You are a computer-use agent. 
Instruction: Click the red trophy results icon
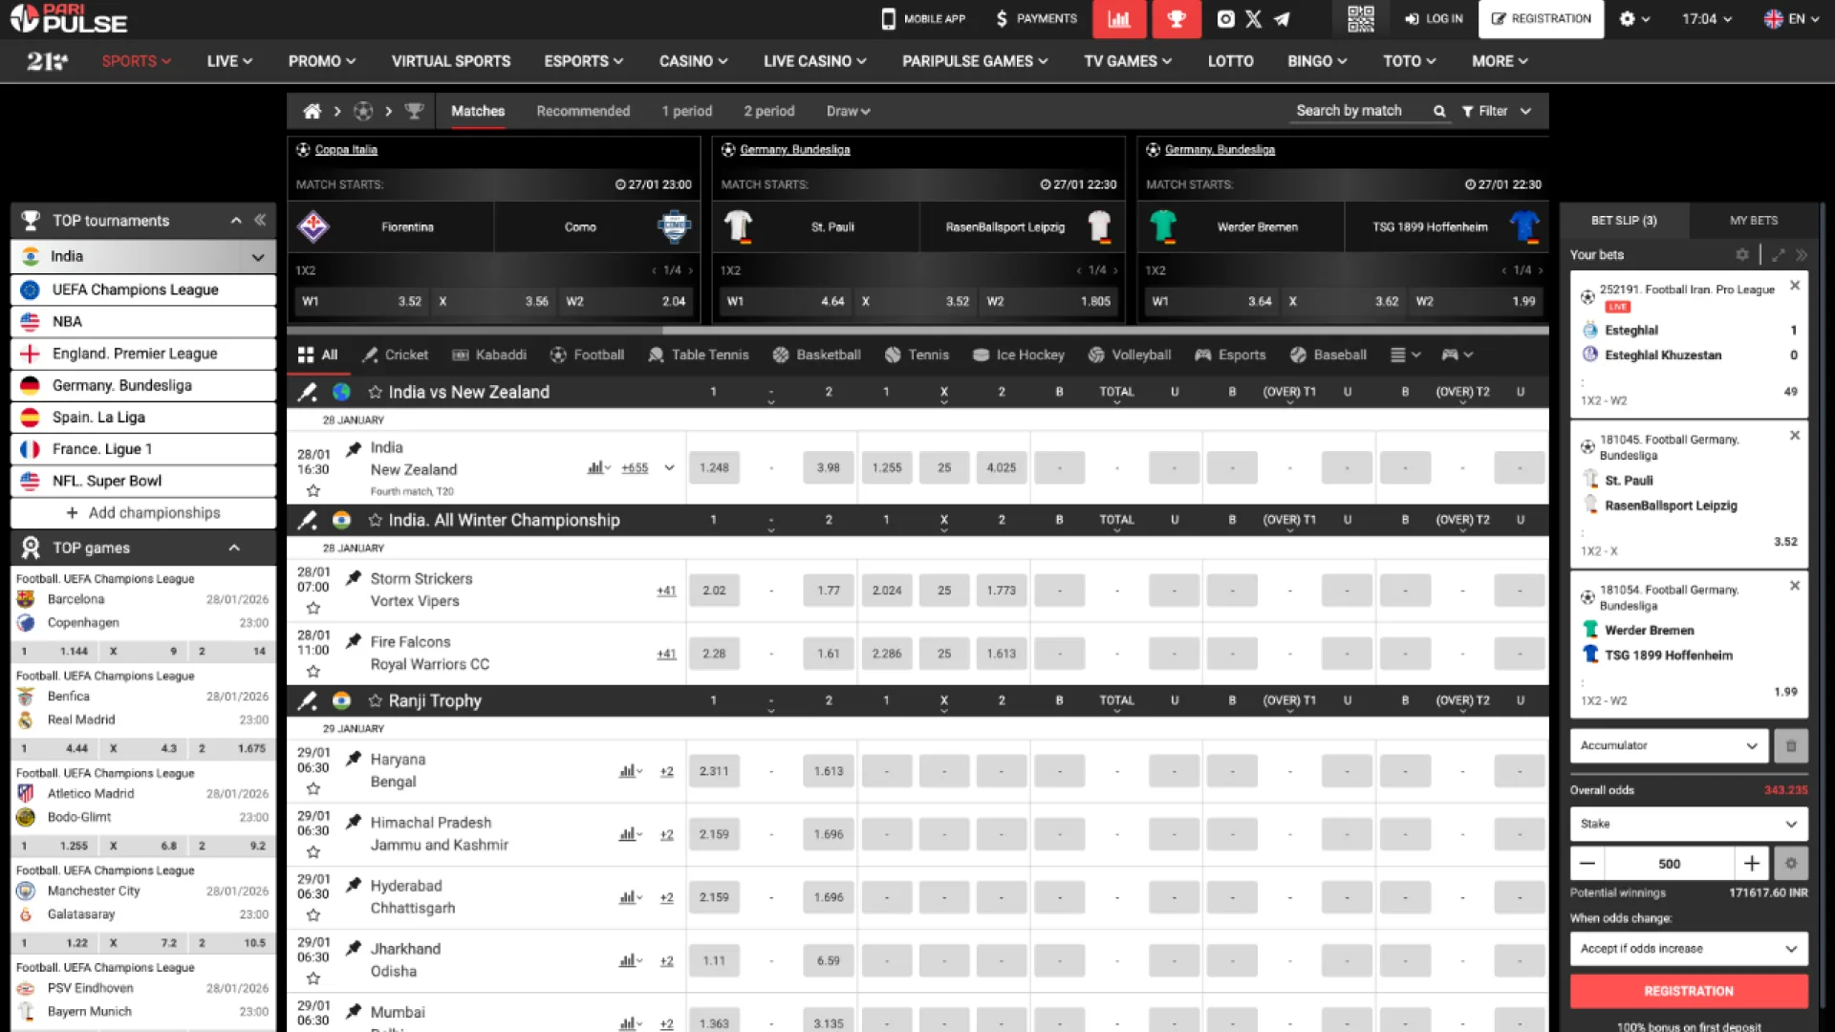click(x=1177, y=19)
